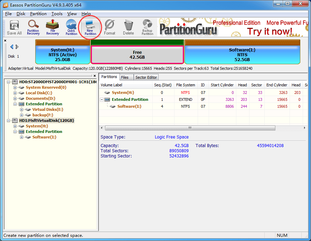Click backup(F:) drive icon in tree
Image resolution: width=311 pixels, height=241 pixels.
(28, 115)
